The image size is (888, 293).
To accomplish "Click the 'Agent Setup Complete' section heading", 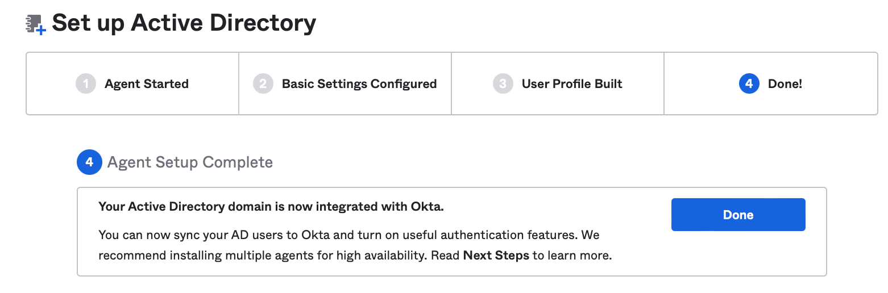I will 190,162.
